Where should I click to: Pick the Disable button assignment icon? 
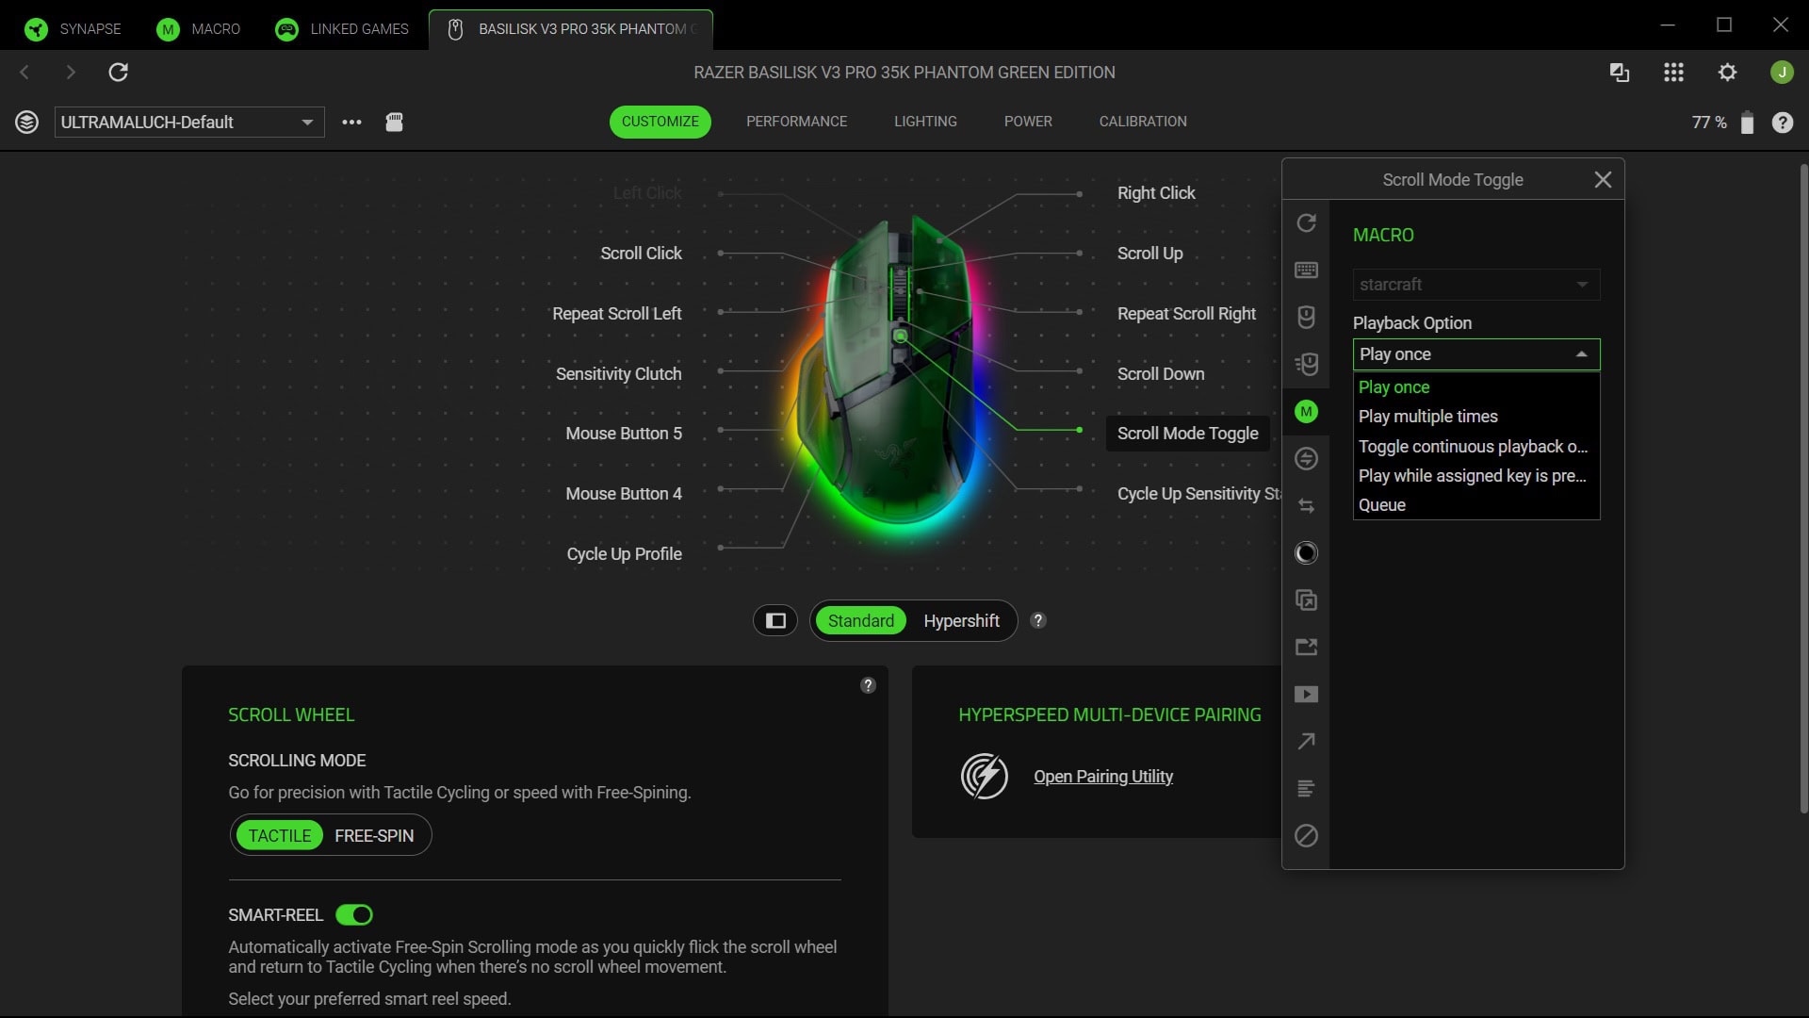[1306, 835]
